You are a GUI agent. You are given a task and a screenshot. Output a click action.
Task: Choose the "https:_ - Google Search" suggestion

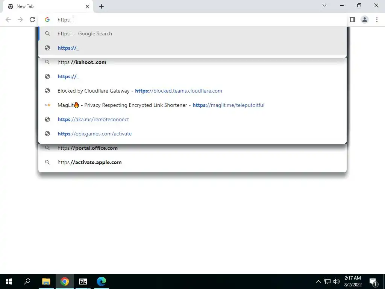click(x=192, y=33)
